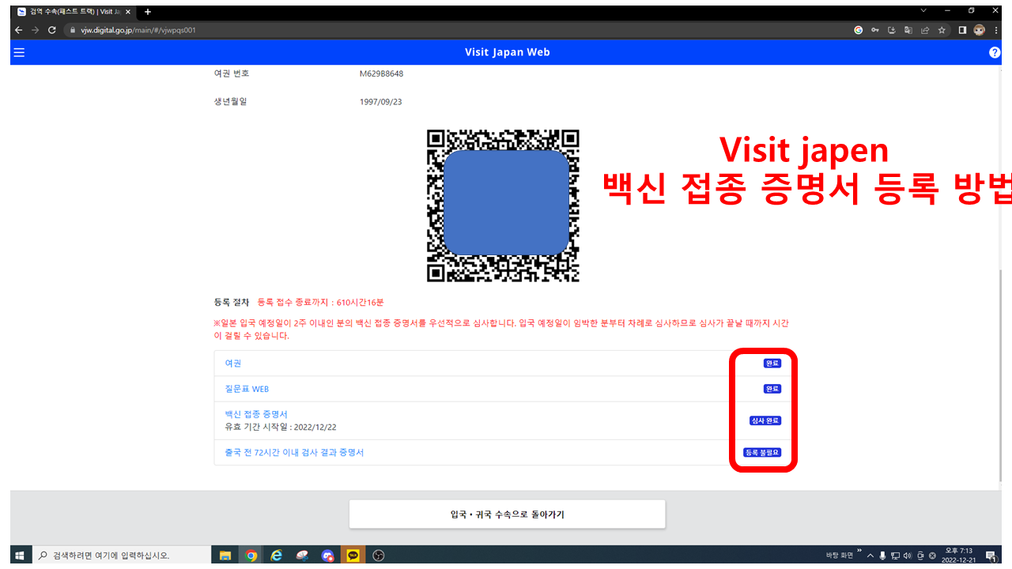Screen dimensions: 1012x569
Task: Bookmark this page with the star icon
Action: click(942, 30)
